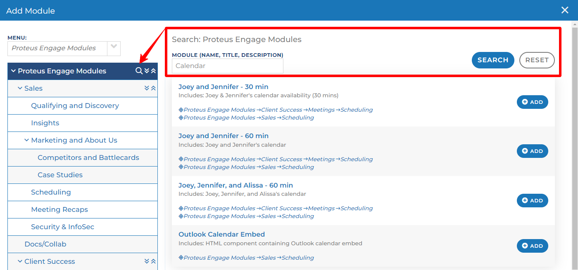Viewport: 578px width, 270px height.
Task: Click locate icon on Joey, Jennifer, Alissa Client Success path
Action: (x=181, y=209)
